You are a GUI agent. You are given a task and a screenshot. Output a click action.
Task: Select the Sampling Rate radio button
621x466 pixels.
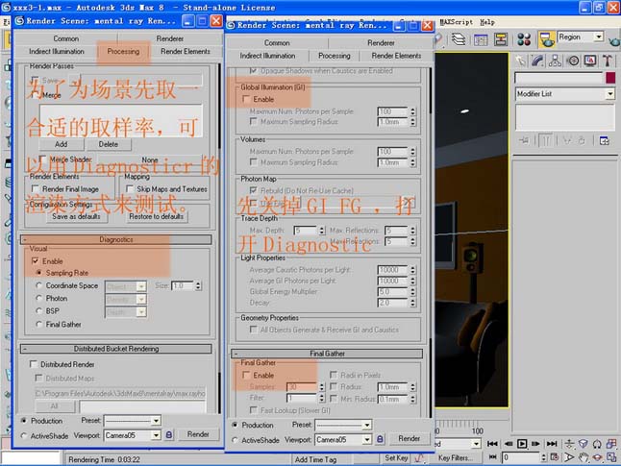(38, 273)
